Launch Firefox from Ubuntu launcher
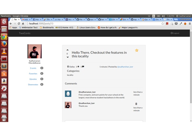Viewport: 192px width, 136px height. tap(4, 44)
